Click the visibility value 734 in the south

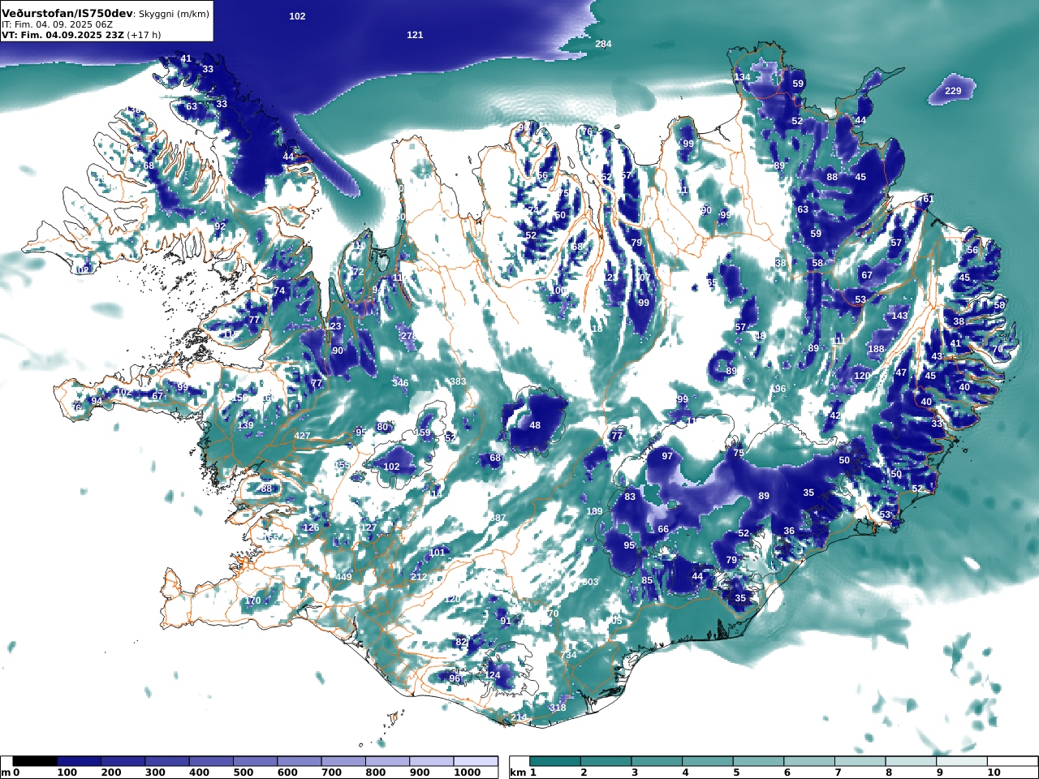tap(568, 655)
